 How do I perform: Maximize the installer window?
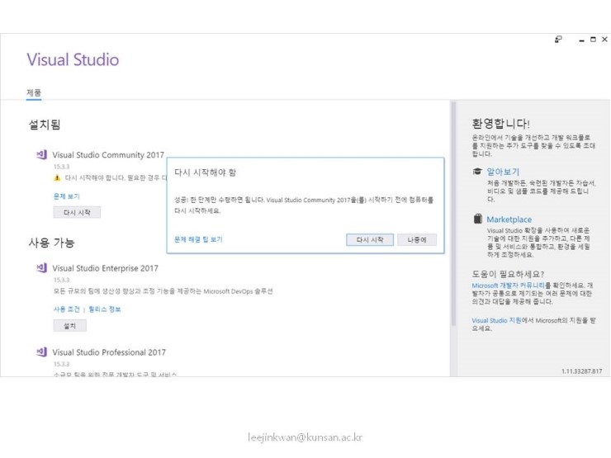pos(593,40)
